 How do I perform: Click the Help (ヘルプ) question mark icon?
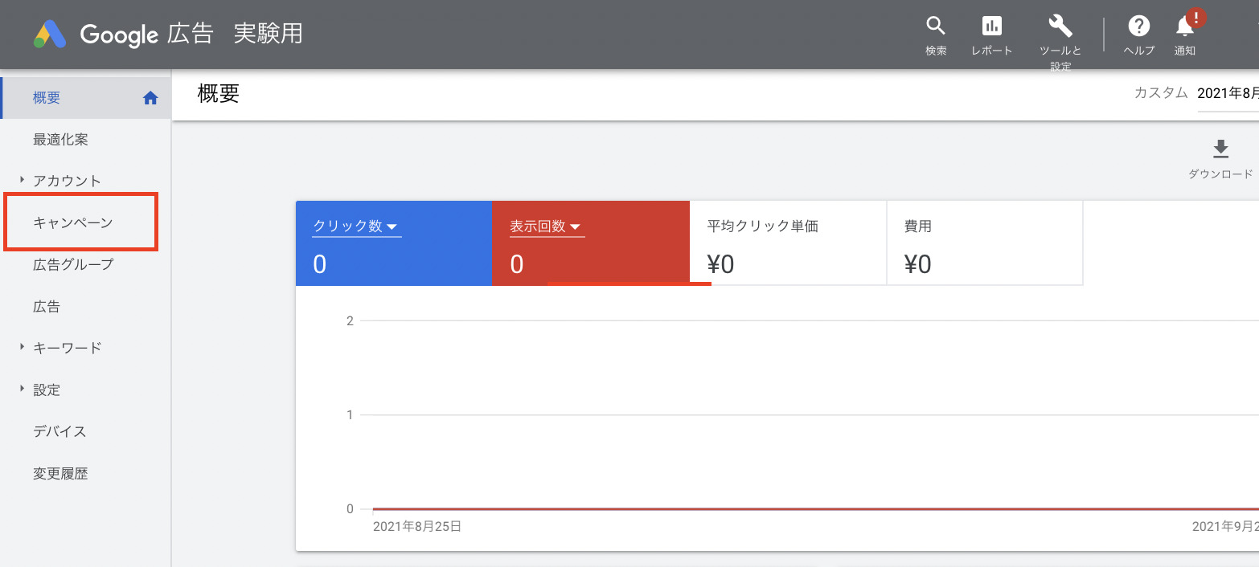click(1138, 27)
